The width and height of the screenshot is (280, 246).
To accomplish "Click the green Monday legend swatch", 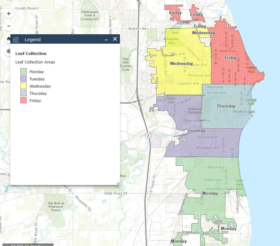I will click(x=23, y=72).
